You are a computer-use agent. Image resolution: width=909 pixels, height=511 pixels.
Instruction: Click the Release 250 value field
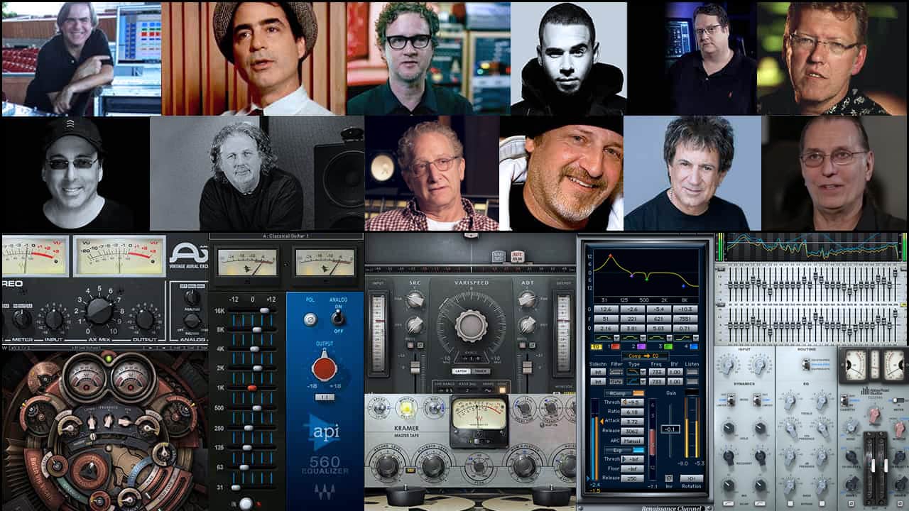(x=633, y=478)
